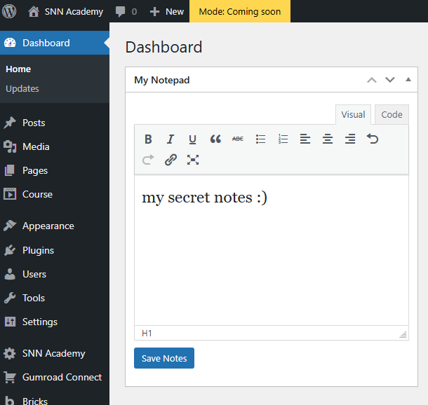Create a numbered list

(283, 139)
